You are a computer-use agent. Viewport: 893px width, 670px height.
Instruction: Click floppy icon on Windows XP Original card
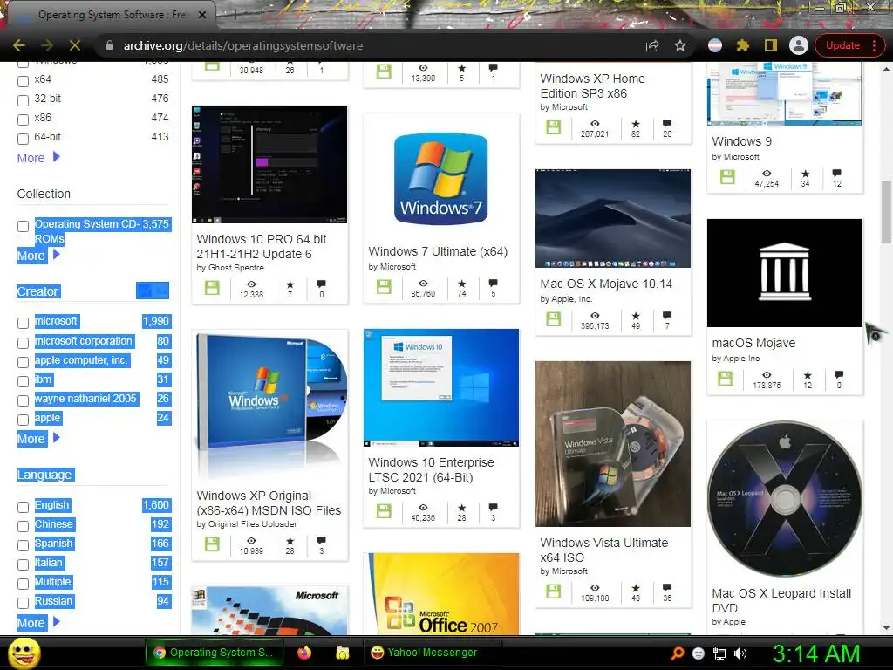coord(212,544)
